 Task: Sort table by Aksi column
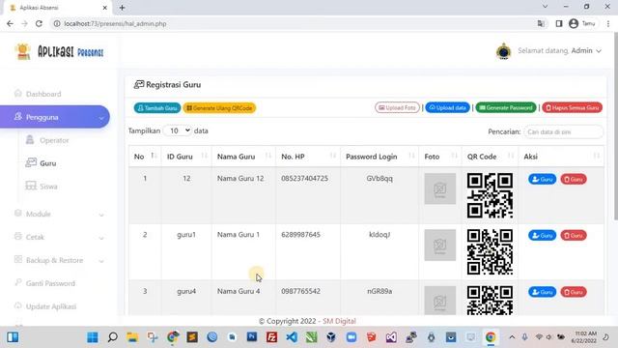point(561,157)
